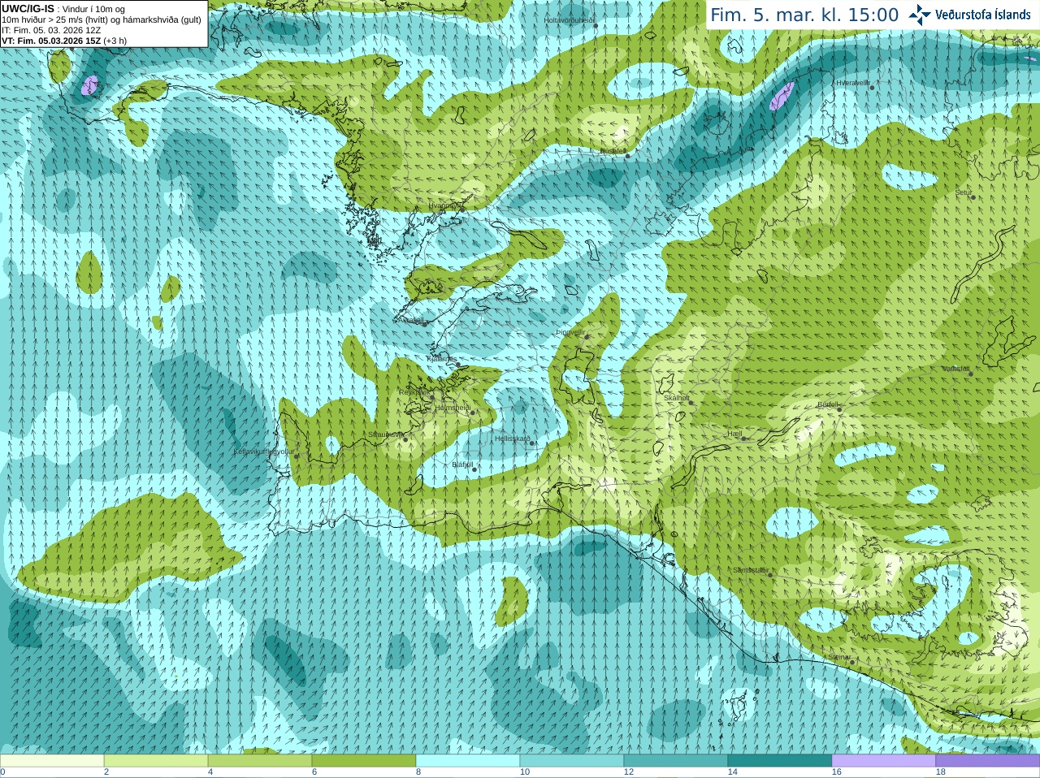Select the Kjalarnes station label
Screen dimensions: 1040x778
coord(442,360)
